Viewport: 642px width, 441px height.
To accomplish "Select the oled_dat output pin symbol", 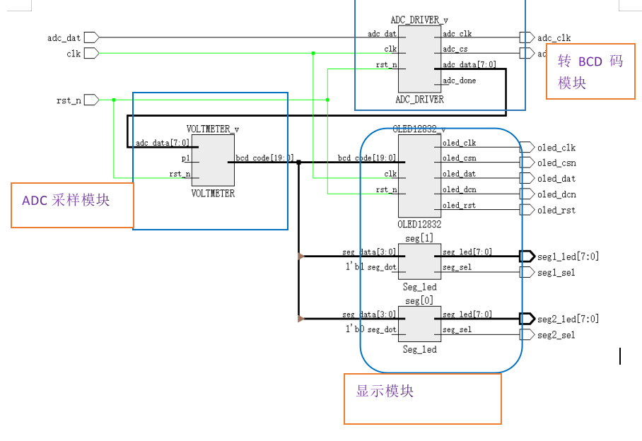I will [x=526, y=178].
